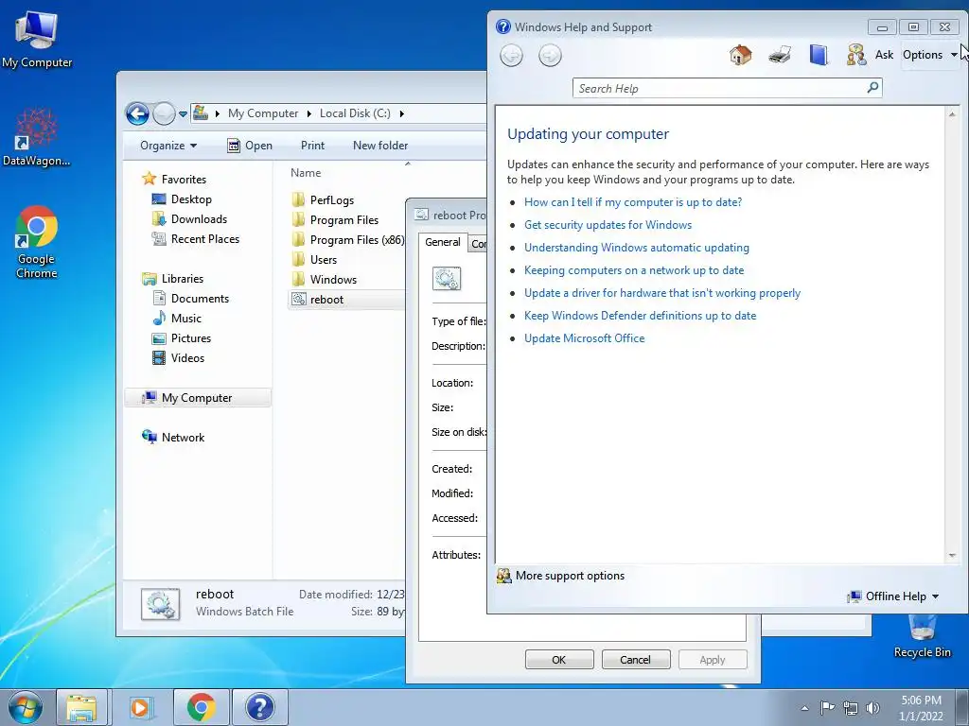
Task: Click Help scrollbar down arrow
Action: click(952, 556)
